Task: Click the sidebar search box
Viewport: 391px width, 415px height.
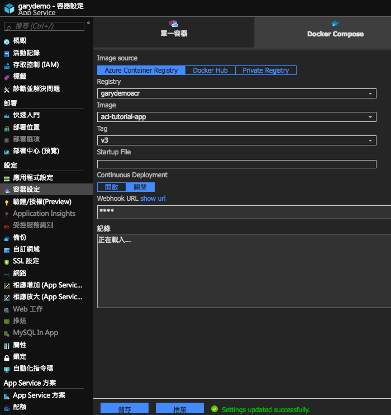Action: pos(44,26)
